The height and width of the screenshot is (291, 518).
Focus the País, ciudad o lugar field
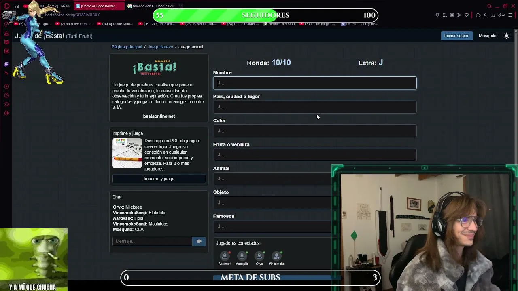tap(315, 107)
